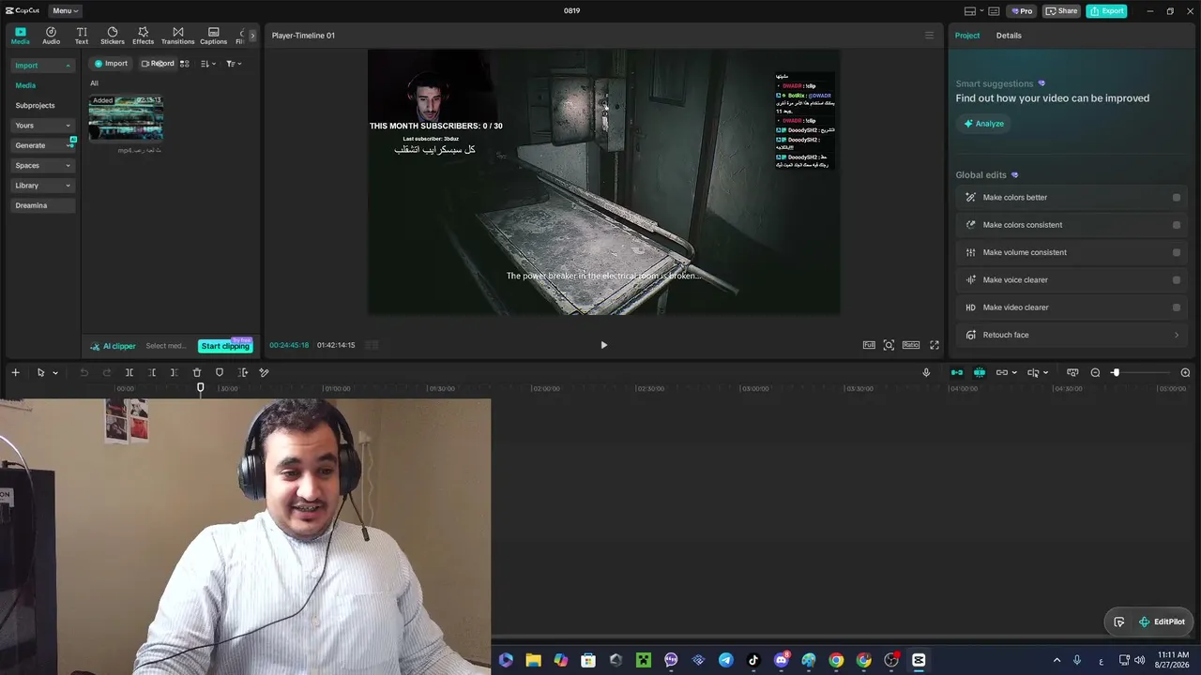Collapse the Import sidebar section

[x=42, y=66]
